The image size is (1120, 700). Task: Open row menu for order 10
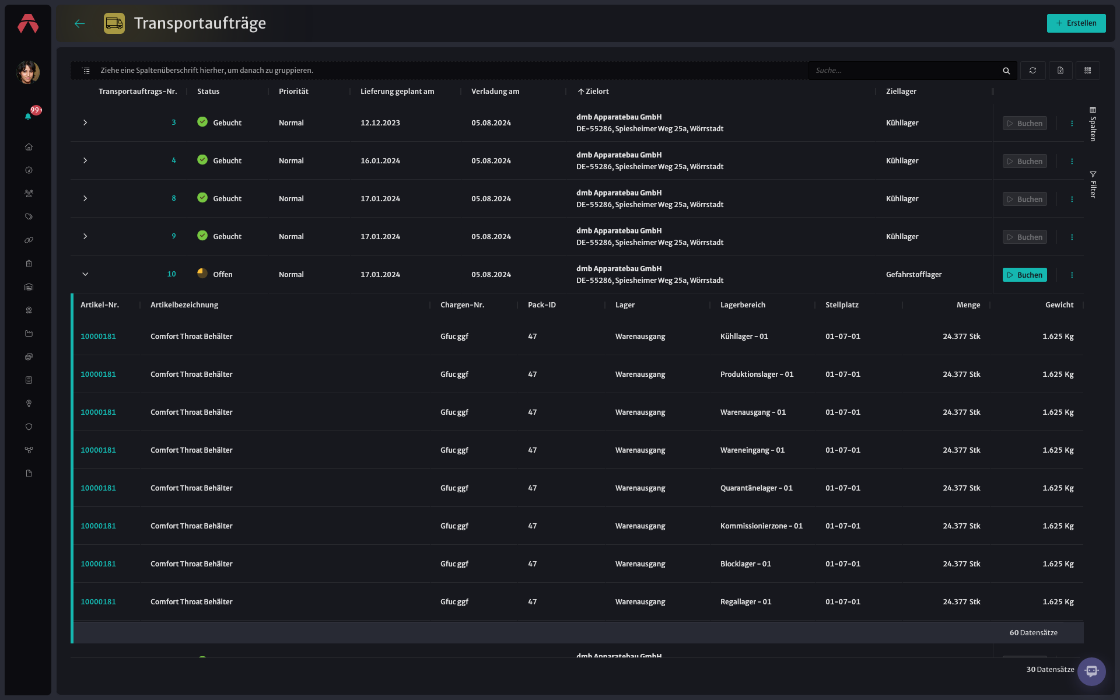click(1072, 275)
